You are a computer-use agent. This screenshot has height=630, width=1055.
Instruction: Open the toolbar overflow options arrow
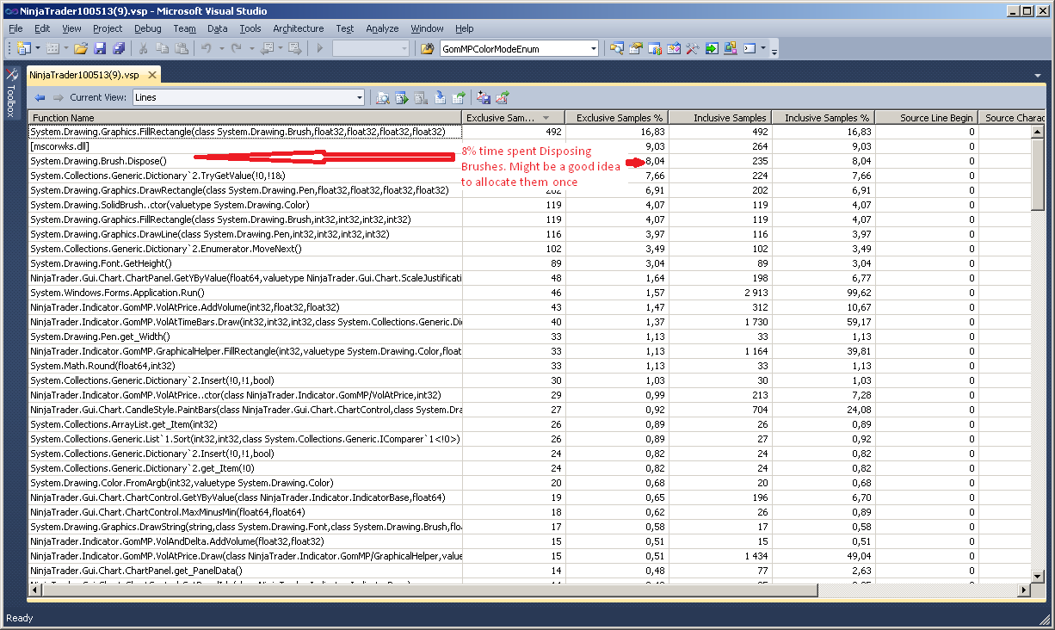(774, 52)
